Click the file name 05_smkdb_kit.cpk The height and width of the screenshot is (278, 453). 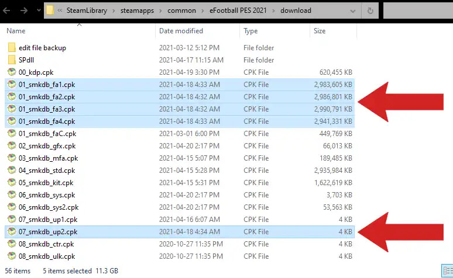46,183
